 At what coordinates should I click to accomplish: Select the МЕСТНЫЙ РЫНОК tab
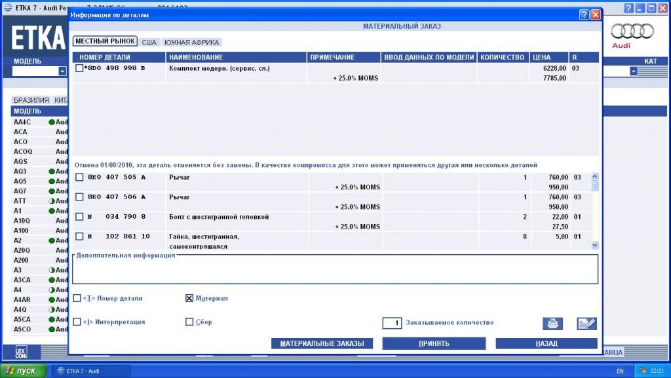point(105,41)
